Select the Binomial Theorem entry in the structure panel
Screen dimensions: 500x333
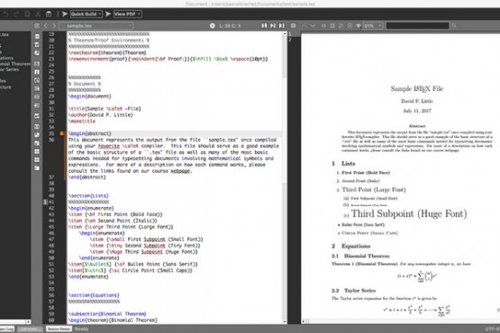pyautogui.click(x=15, y=64)
